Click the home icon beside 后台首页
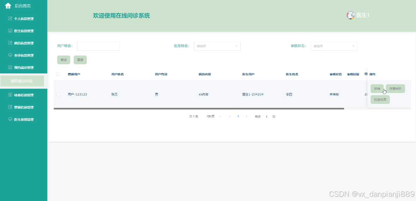 [x=8, y=6]
